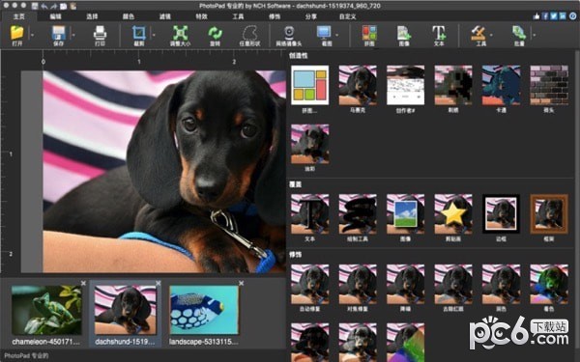Click the Facebook share icon at top right
580x362 pixels.
[545, 15]
